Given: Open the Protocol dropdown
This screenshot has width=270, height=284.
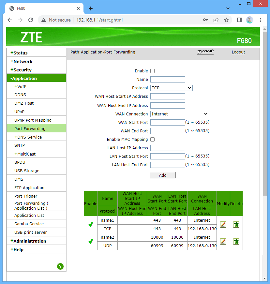Looking at the screenshot, I should pos(171,88).
